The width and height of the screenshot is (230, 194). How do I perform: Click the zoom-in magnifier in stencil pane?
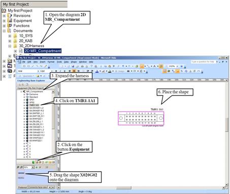(x=18, y=167)
